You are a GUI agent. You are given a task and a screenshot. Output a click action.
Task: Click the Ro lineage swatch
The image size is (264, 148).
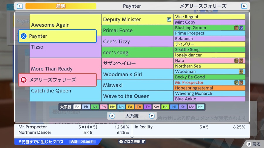coord(104,107)
